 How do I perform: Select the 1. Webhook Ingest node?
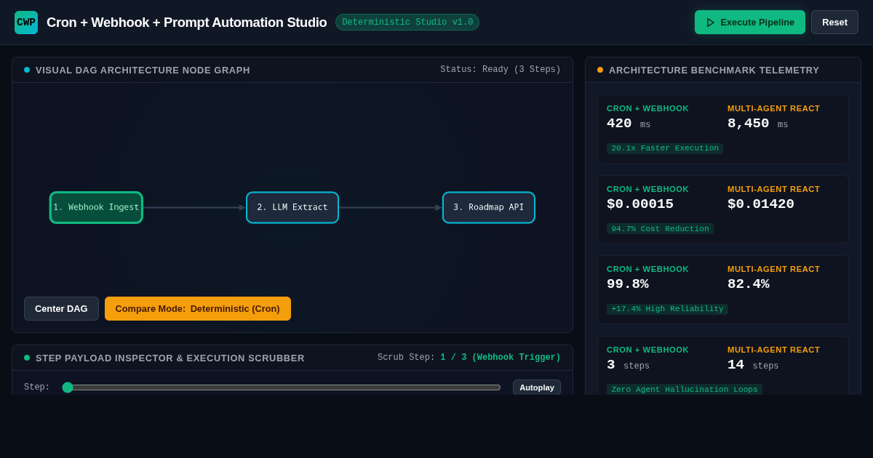coord(96,207)
